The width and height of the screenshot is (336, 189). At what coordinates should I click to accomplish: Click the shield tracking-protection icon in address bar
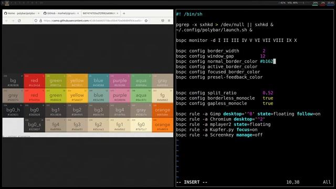36,20
